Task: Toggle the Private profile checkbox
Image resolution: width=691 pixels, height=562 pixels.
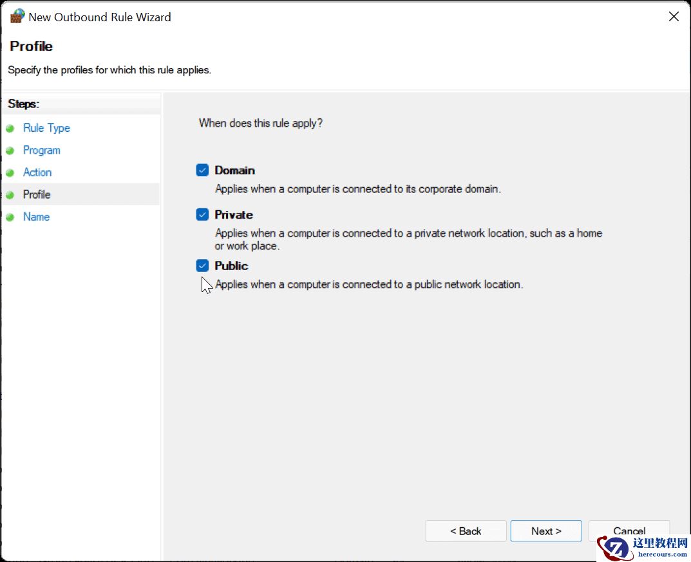Action: pyautogui.click(x=203, y=215)
